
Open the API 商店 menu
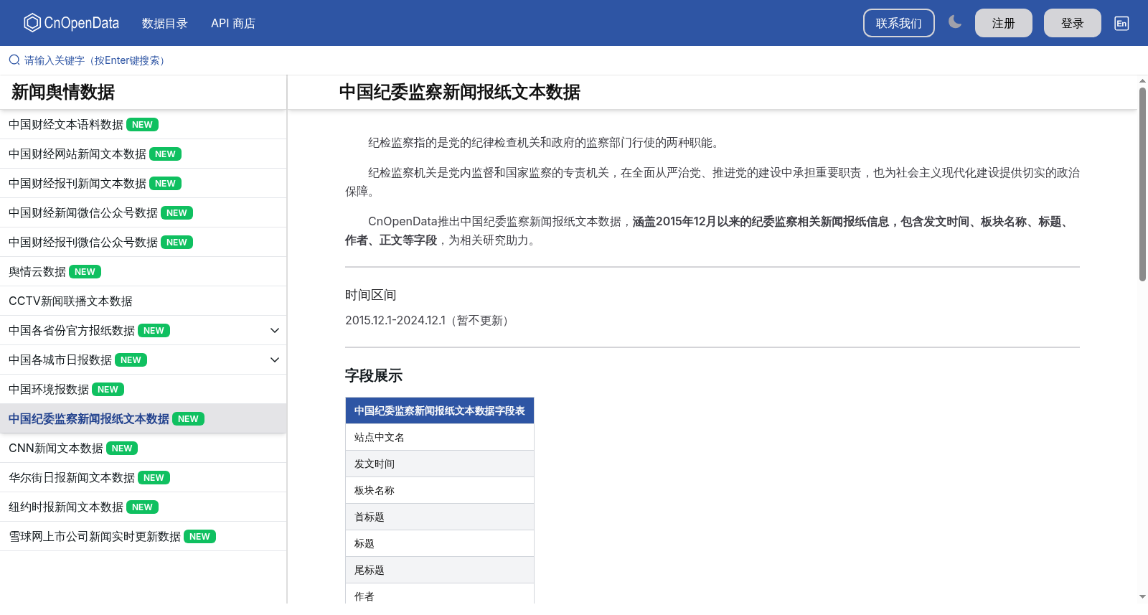click(233, 23)
